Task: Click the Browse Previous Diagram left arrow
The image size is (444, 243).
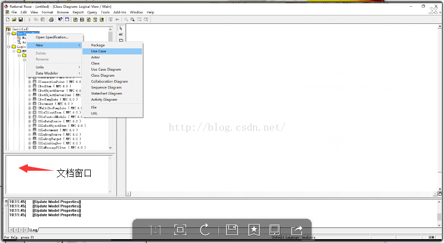Action: tap(117, 19)
